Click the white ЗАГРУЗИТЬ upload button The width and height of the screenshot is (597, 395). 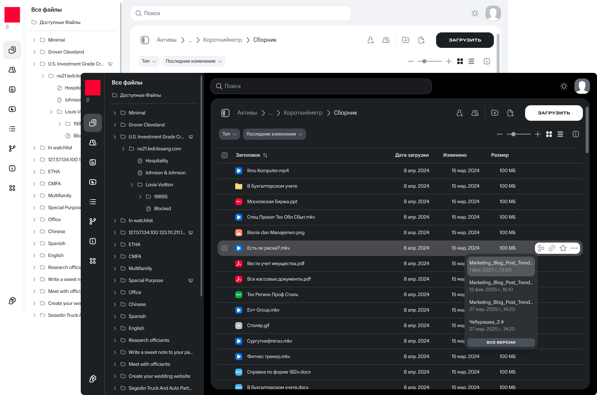554,113
